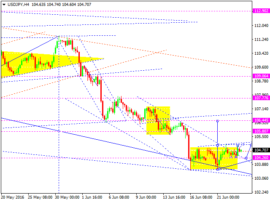Click the 21 Jun 00:00 time label
Viewport: 270px width, 202px height.
[x=228, y=197]
